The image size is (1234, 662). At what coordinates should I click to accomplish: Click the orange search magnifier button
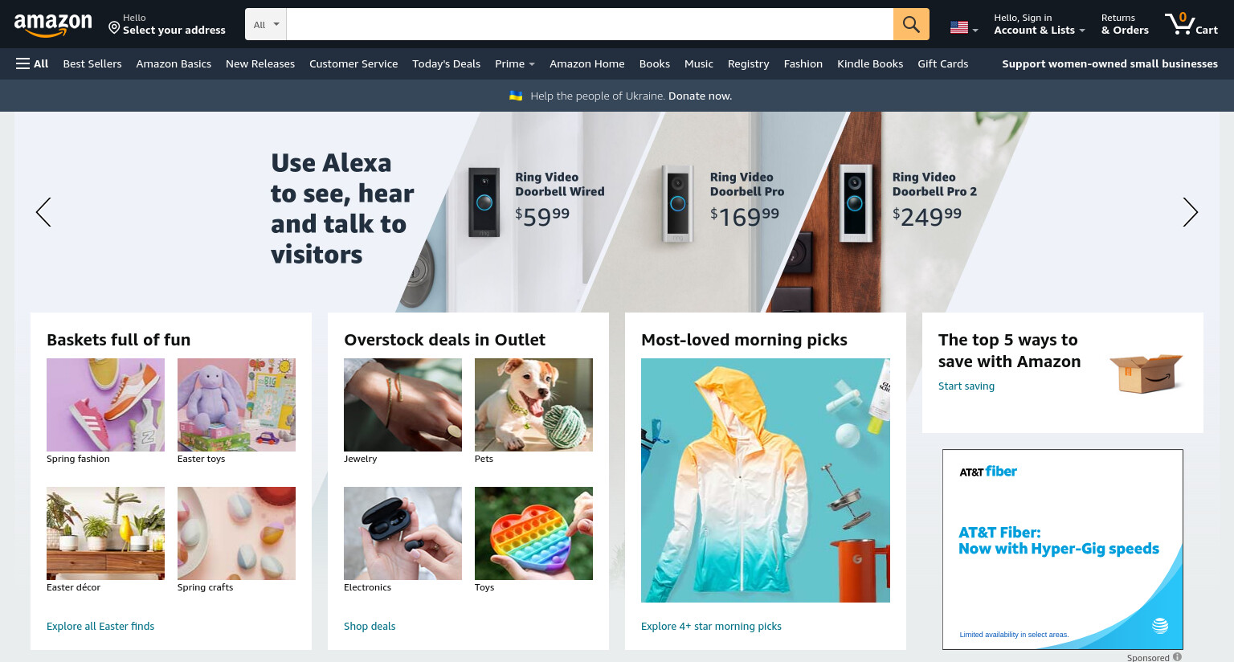(x=911, y=24)
